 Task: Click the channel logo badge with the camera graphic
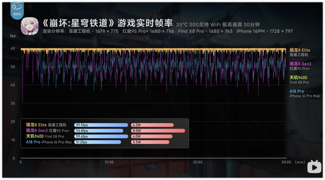(x=17, y=11)
